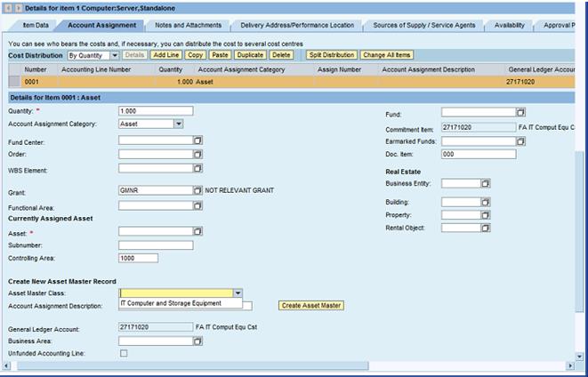Click the Commitment Item field 27171020
This screenshot has height=377, width=588.
coord(479,127)
